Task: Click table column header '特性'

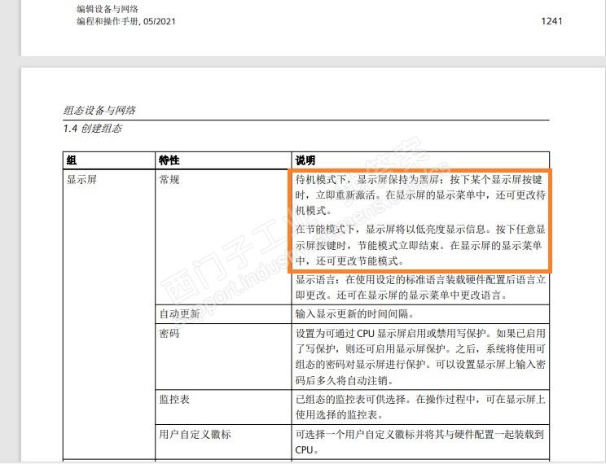Action: (169, 160)
